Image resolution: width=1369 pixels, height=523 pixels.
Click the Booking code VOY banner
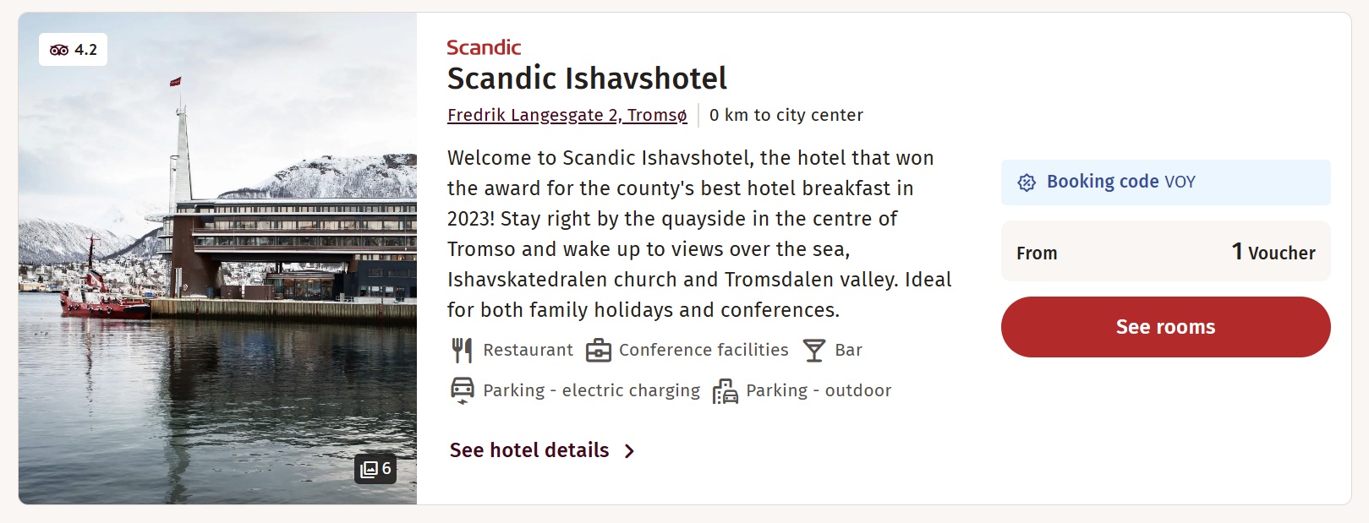[x=1165, y=183]
